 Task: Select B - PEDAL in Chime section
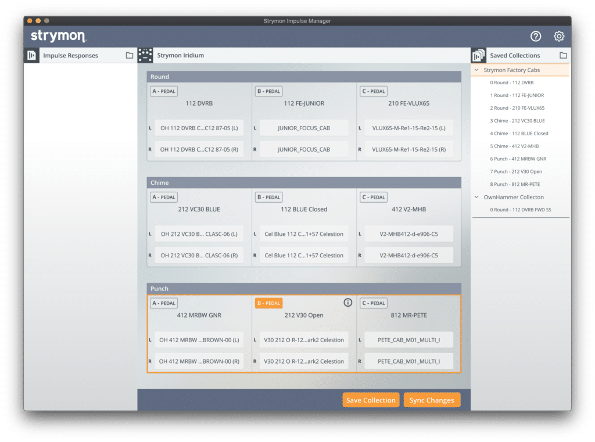point(268,197)
